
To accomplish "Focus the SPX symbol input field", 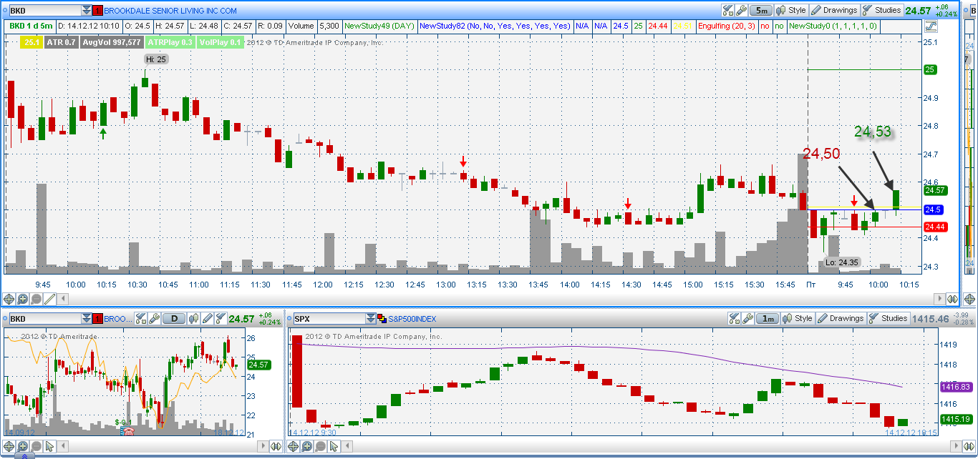I will point(328,319).
